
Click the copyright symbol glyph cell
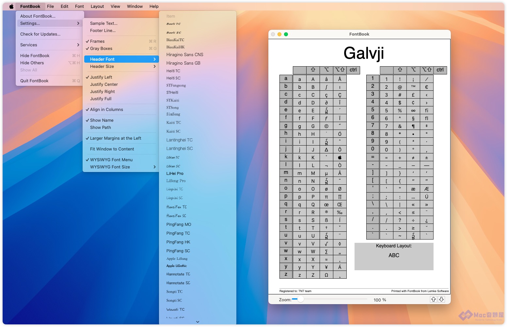(x=326, y=126)
